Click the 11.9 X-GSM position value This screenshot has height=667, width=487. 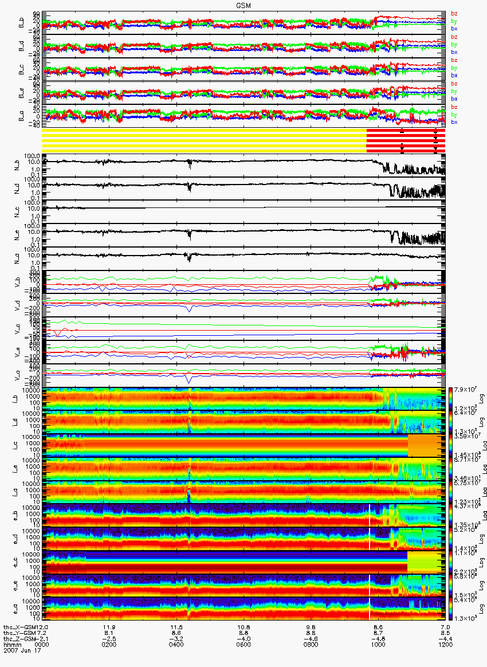coord(109,627)
